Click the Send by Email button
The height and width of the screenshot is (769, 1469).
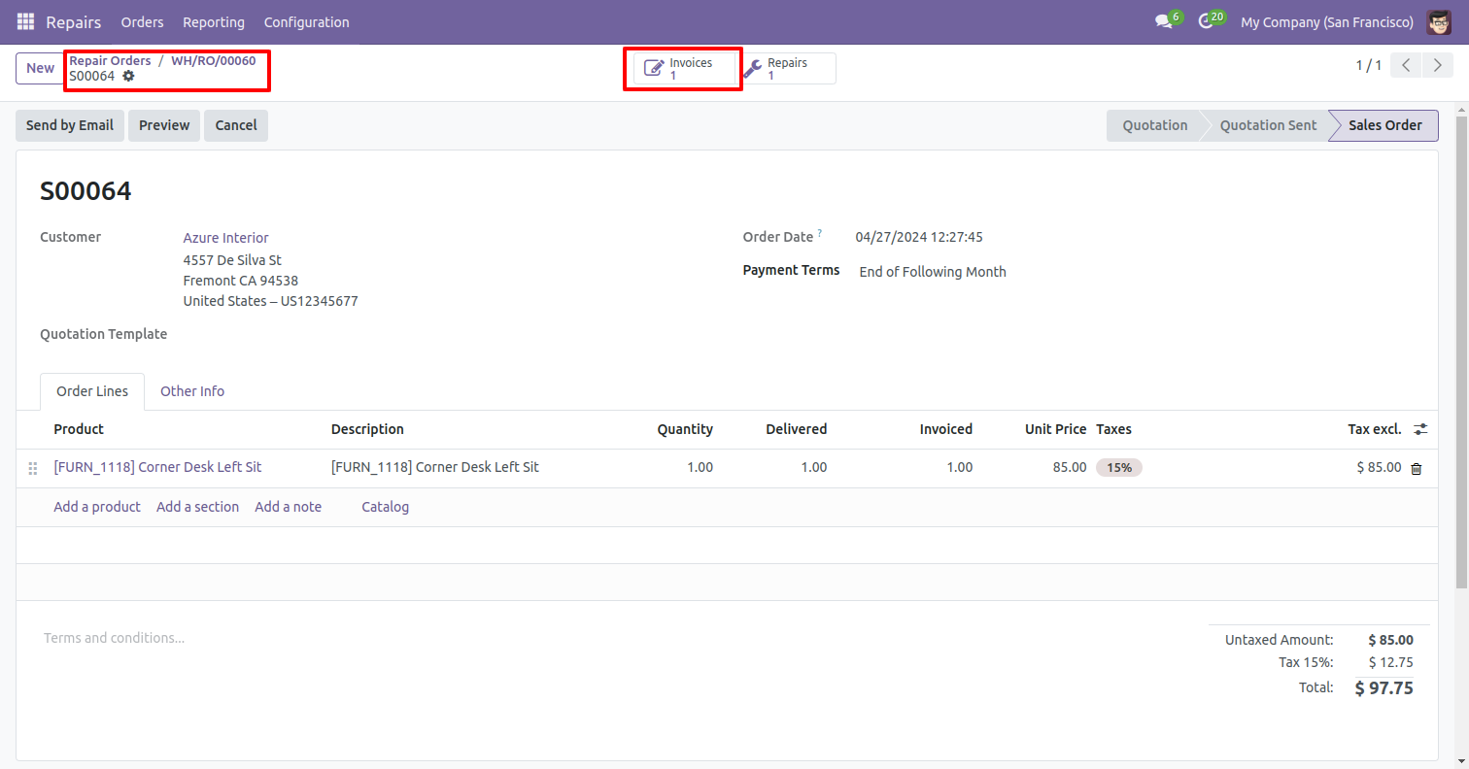(70, 125)
